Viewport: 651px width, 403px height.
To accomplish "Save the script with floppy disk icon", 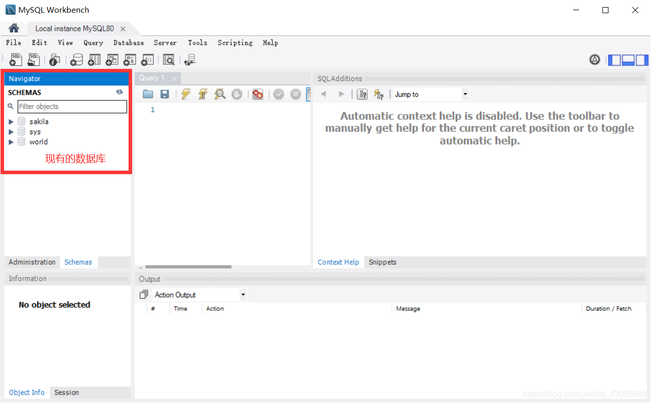I will [165, 94].
